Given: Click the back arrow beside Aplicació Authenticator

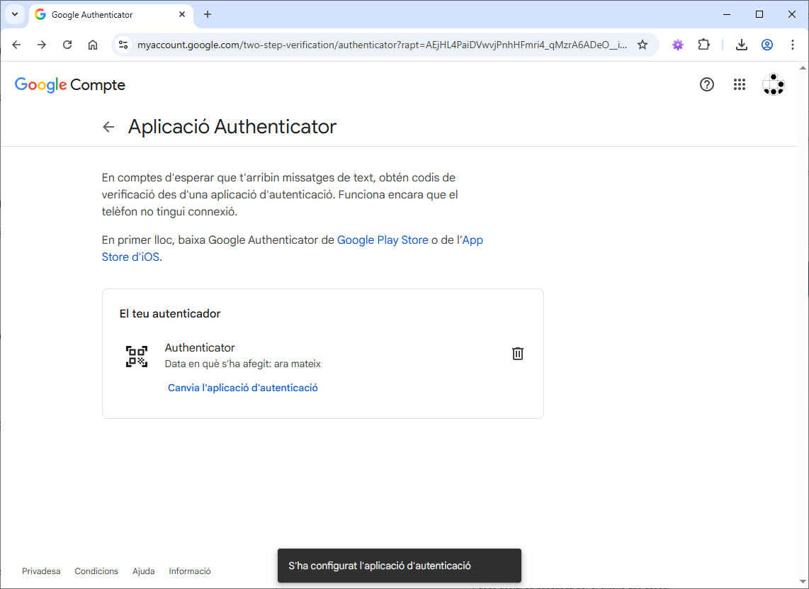Looking at the screenshot, I should coord(108,126).
